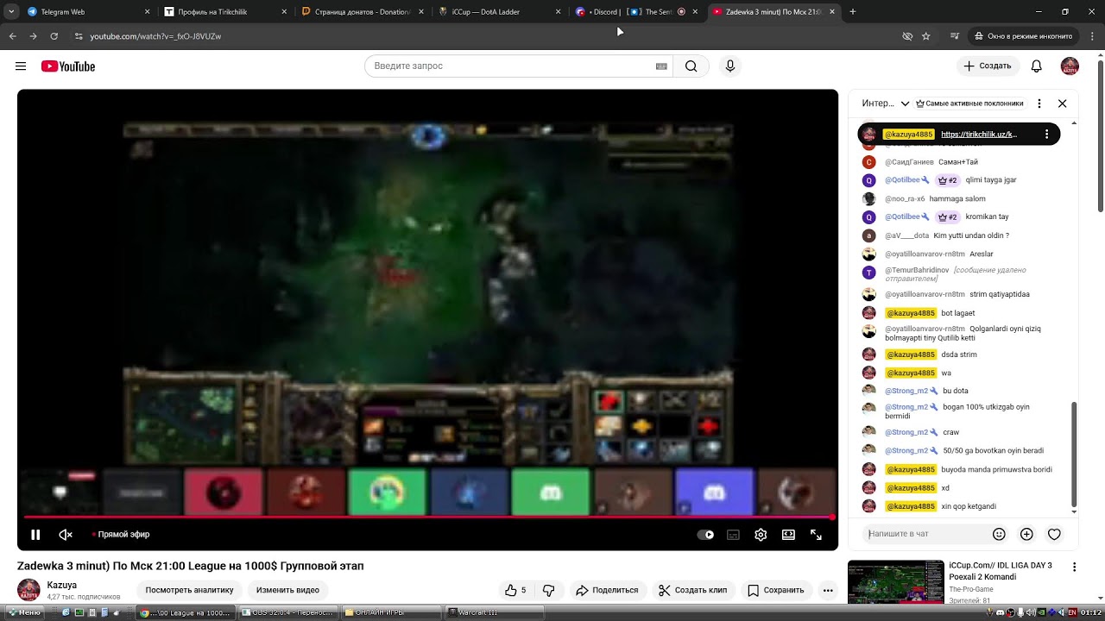
Task: Toggle subtitles button in player
Action: 733,535
